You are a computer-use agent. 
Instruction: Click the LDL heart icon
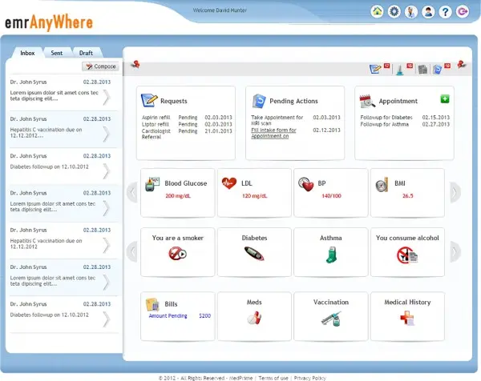pos(229,183)
